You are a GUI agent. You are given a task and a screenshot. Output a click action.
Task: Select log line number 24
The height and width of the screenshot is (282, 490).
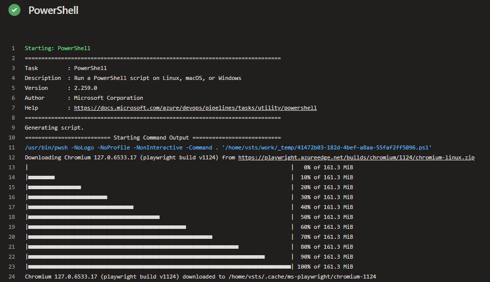(x=12, y=277)
